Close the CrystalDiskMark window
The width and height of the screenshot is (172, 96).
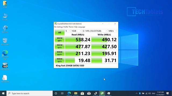tap(115, 24)
